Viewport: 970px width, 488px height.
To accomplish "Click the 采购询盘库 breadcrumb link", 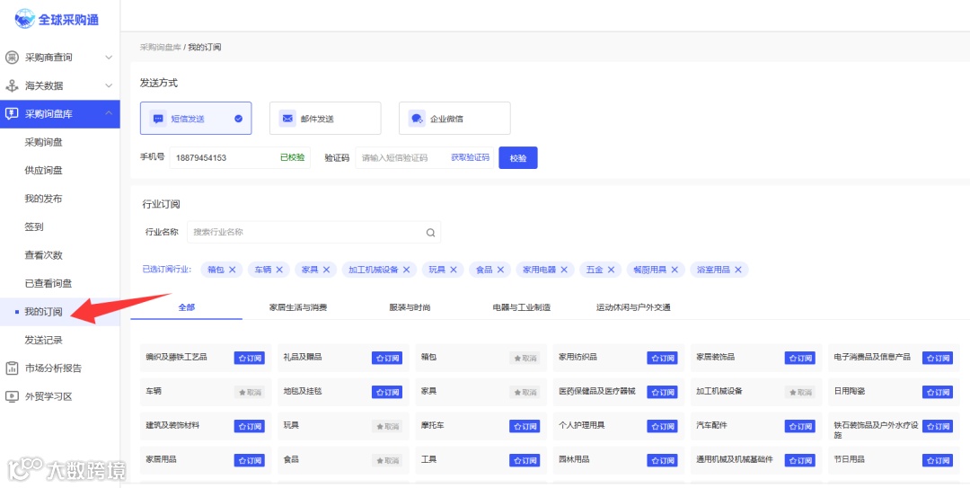I will (x=160, y=47).
